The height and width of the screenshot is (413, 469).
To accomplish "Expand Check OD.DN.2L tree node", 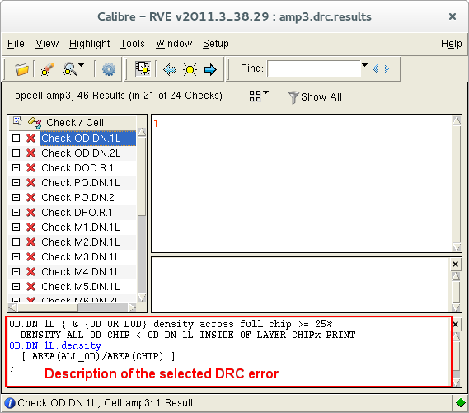I will [x=16, y=153].
